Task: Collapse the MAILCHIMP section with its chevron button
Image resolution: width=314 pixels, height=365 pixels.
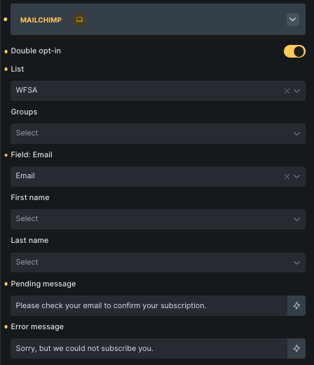Action: [293, 20]
